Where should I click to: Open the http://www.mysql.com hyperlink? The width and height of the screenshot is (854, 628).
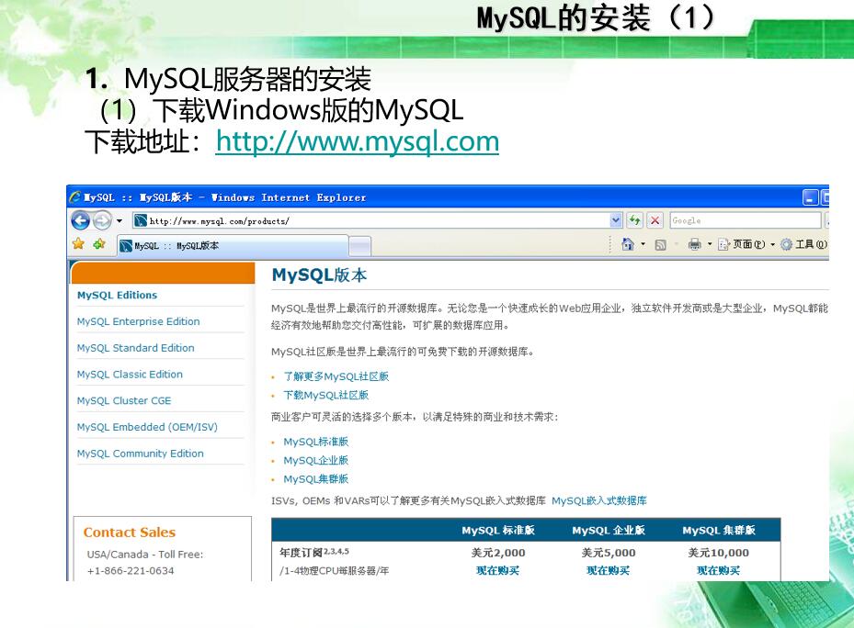358,141
